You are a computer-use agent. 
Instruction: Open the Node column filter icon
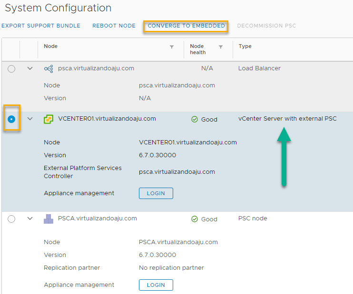tap(172, 47)
